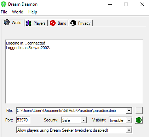Open the Help menu
The width and height of the screenshot is (149, 137).
(33, 12)
